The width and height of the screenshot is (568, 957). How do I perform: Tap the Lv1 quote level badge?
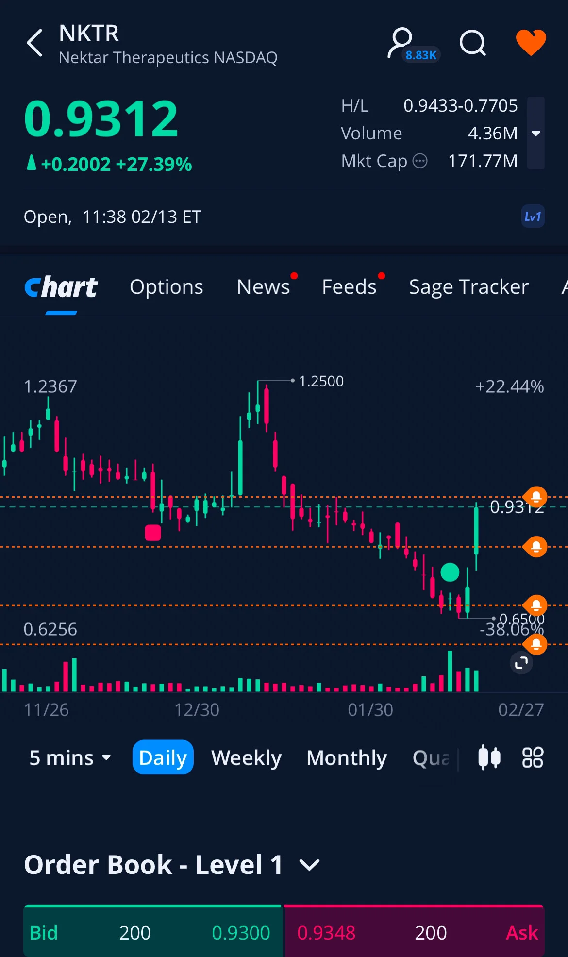pos(533,217)
